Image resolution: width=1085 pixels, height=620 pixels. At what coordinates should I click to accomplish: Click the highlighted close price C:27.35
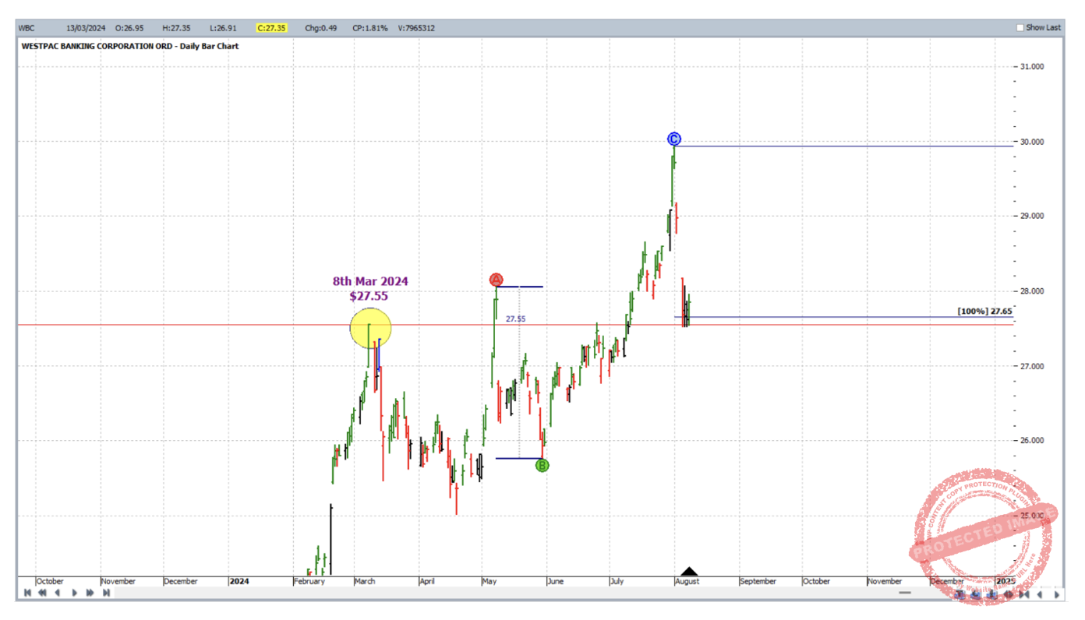tap(272, 28)
